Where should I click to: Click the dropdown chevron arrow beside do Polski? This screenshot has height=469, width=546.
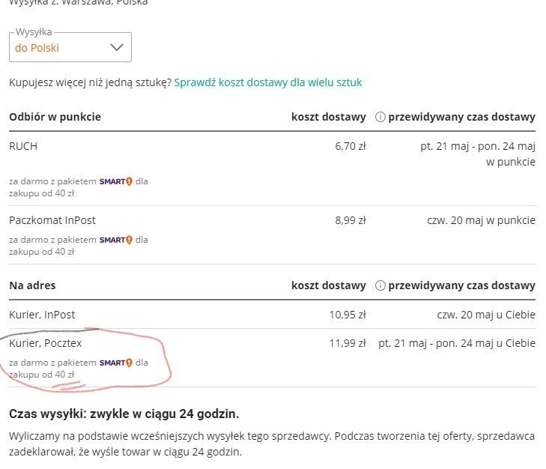[x=117, y=47]
